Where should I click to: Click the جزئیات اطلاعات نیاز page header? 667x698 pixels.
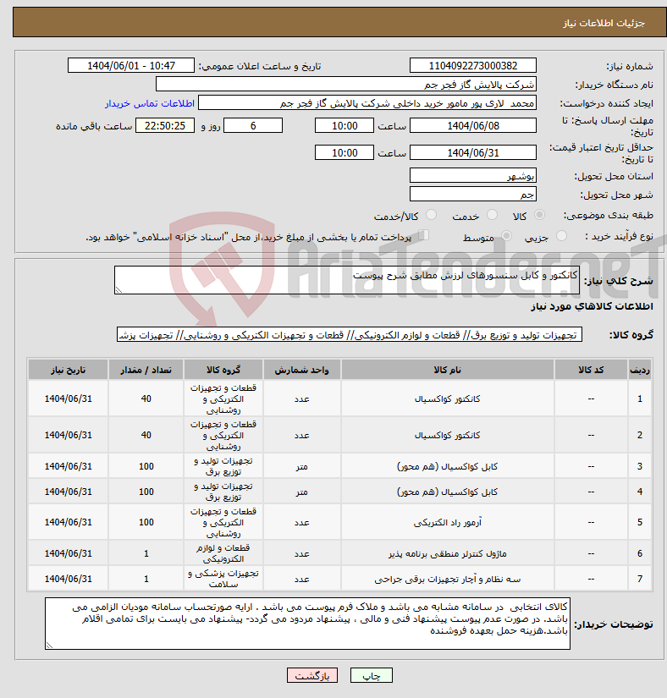[604, 23]
